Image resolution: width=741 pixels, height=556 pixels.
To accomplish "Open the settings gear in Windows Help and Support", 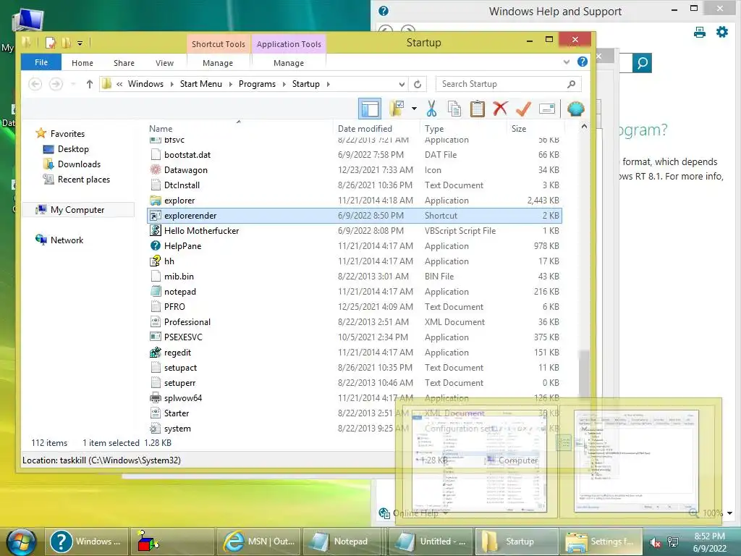I will 722,32.
